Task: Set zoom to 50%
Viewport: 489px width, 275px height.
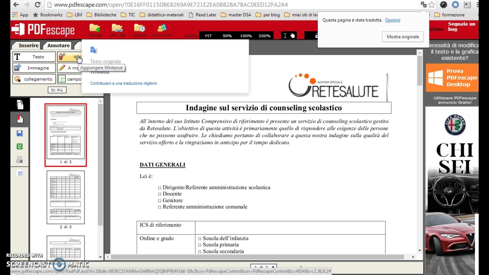Action: coord(227,36)
